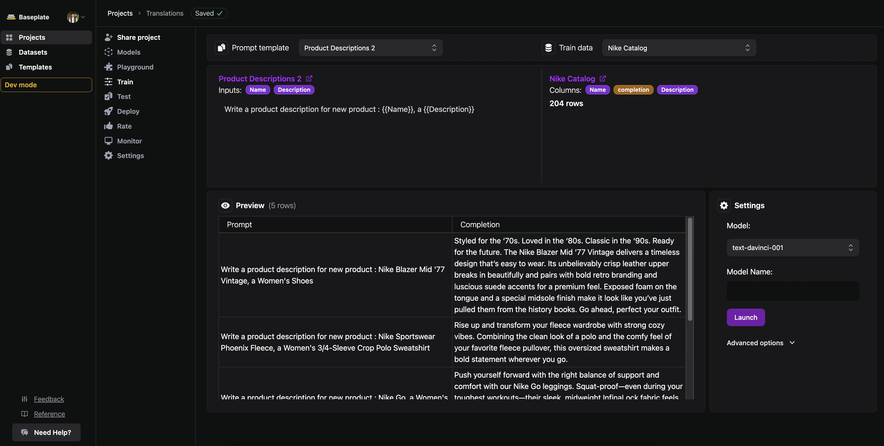Screen dimensions: 884x446
Task: Select Datasets in the main sidebar
Action: point(33,52)
